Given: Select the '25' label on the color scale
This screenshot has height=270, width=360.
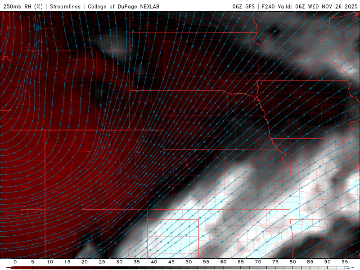Looking at the screenshot, I should [102, 262].
